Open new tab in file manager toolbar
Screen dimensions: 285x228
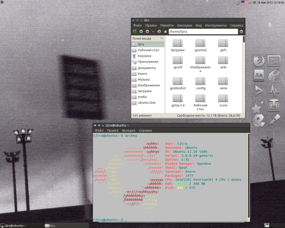point(135,32)
